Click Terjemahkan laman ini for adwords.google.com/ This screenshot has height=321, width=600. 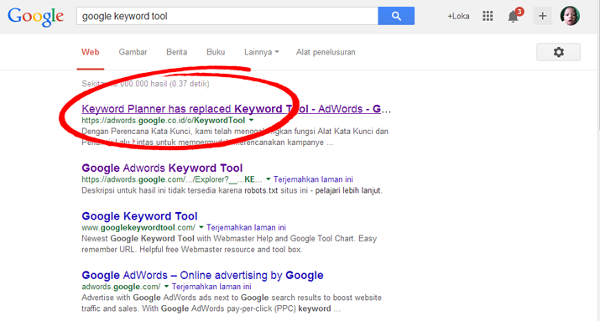click(211, 287)
